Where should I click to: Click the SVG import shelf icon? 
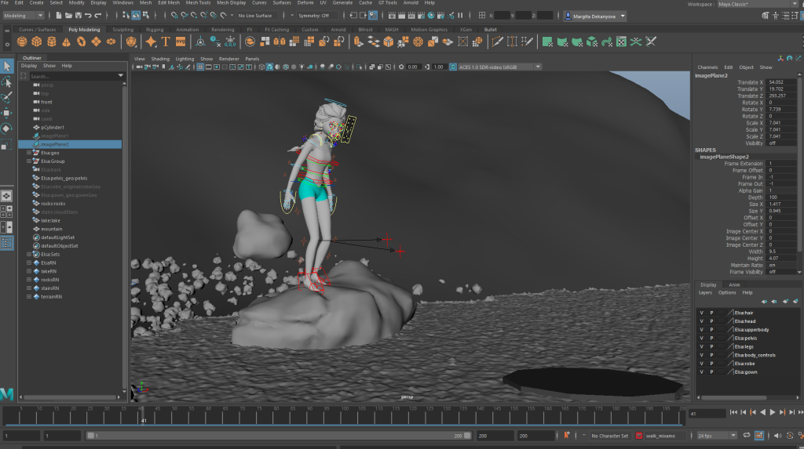tap(181, 42)
